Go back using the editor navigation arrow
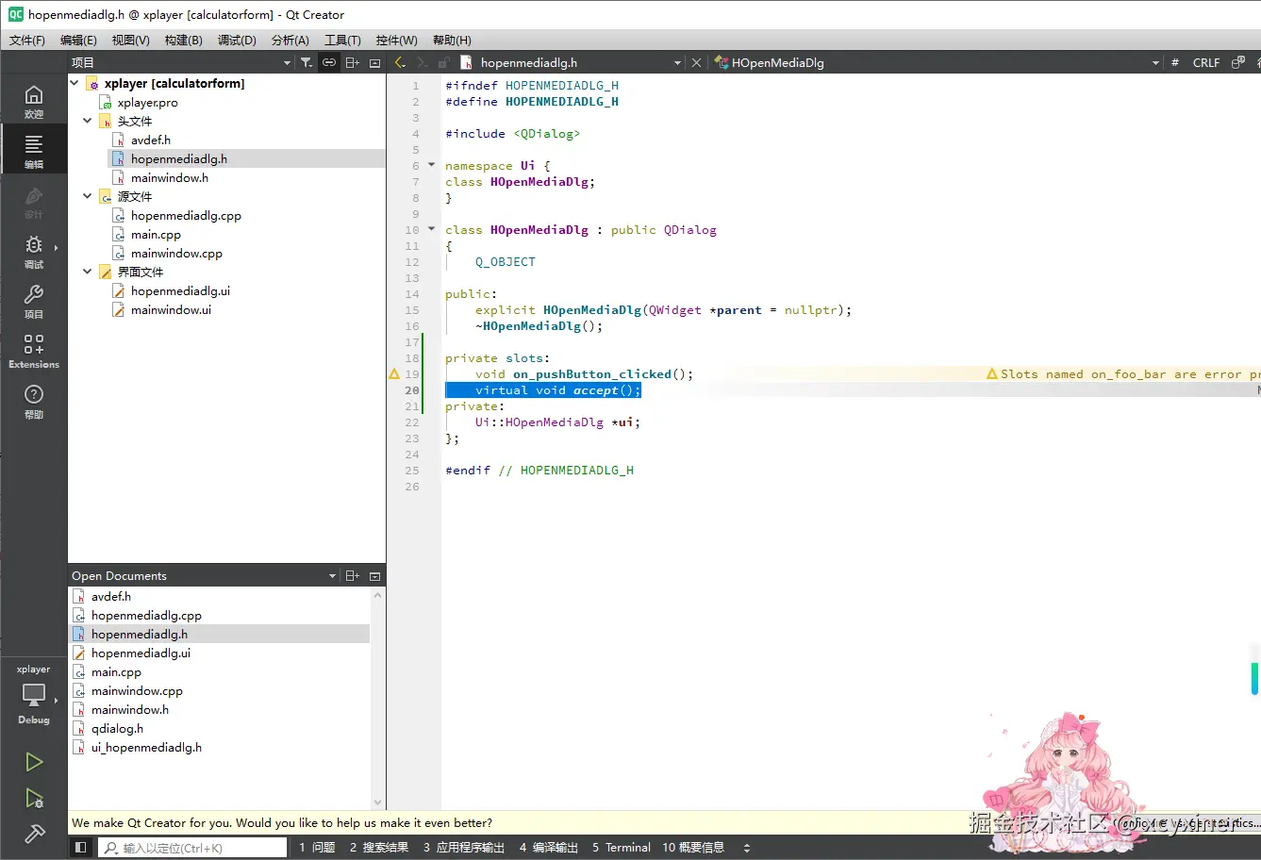Image resolution: width=1261 pixels, height=860 pixels. tap(400, 62)
